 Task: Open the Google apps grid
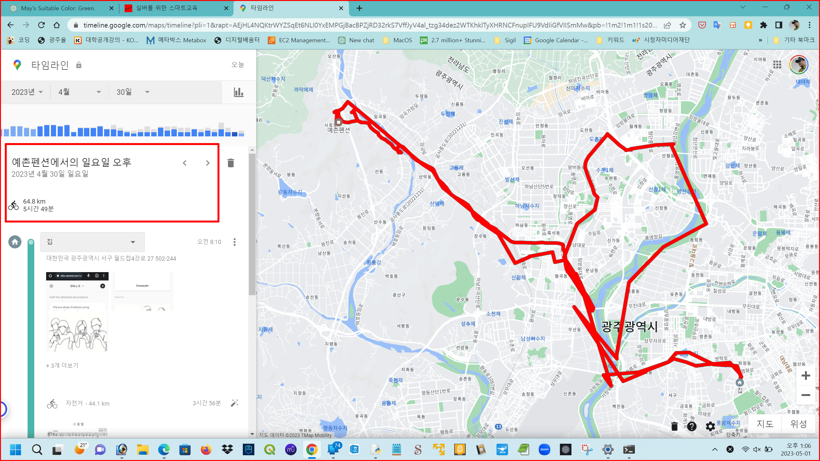(777, 65)
